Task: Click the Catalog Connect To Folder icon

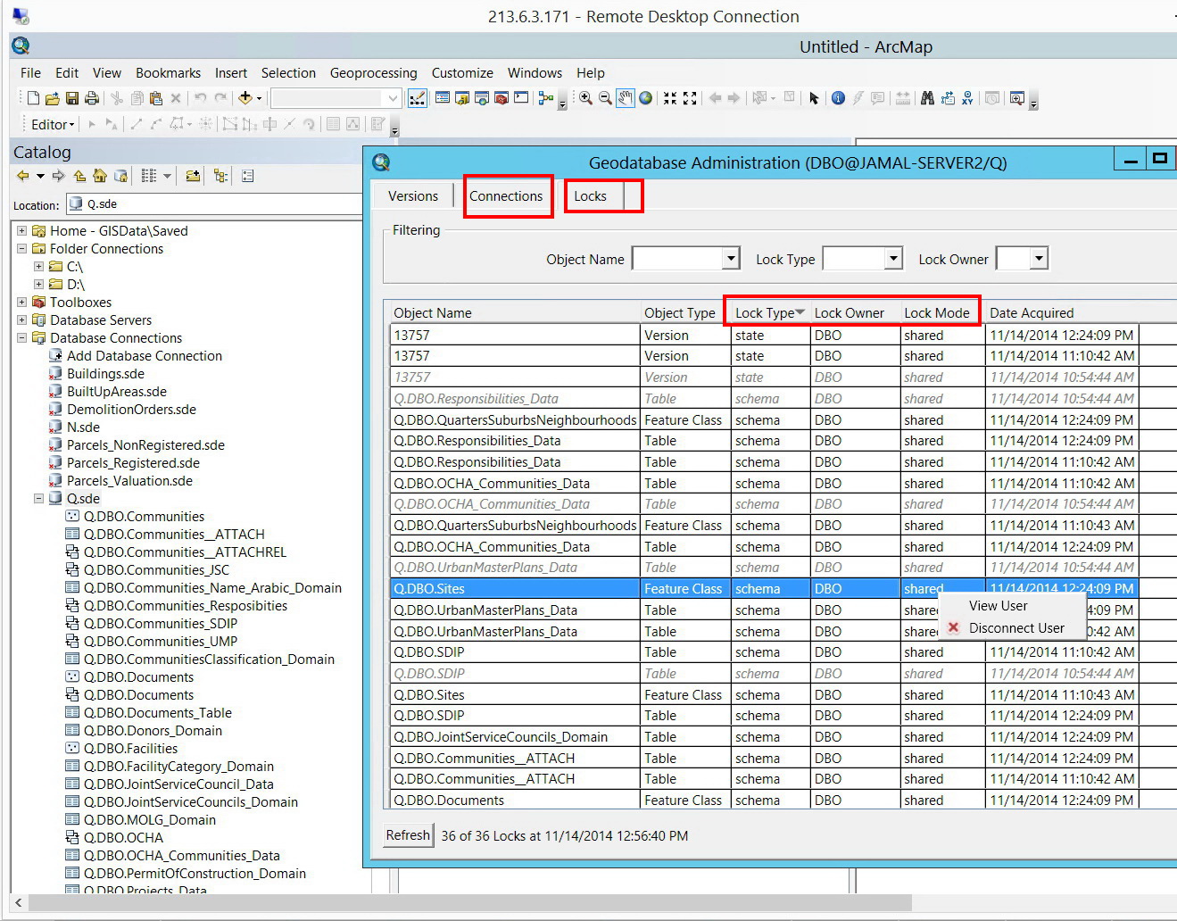Action: (x=193, y=176)
